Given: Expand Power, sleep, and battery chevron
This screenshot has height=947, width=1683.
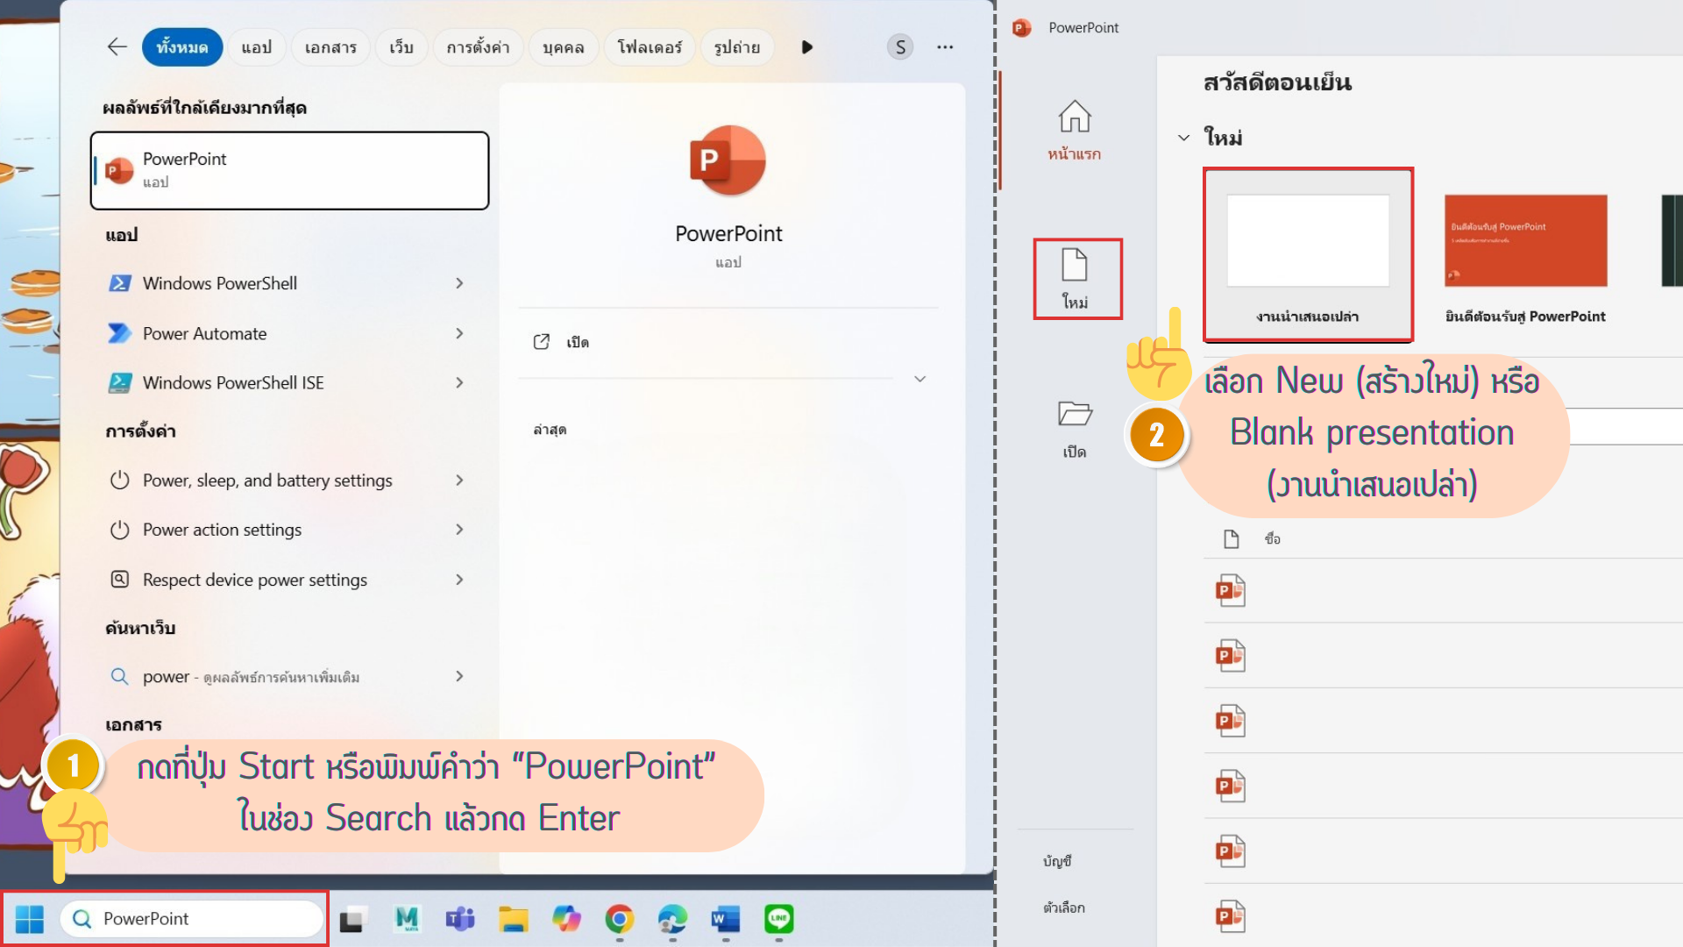Looking at the screenshot, I should [x=459, y=481].
